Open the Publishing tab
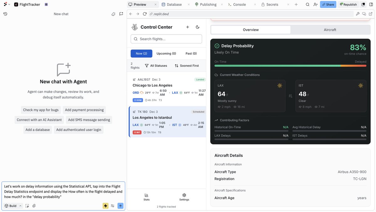The image size is (376, 212). tap(206, 4)
